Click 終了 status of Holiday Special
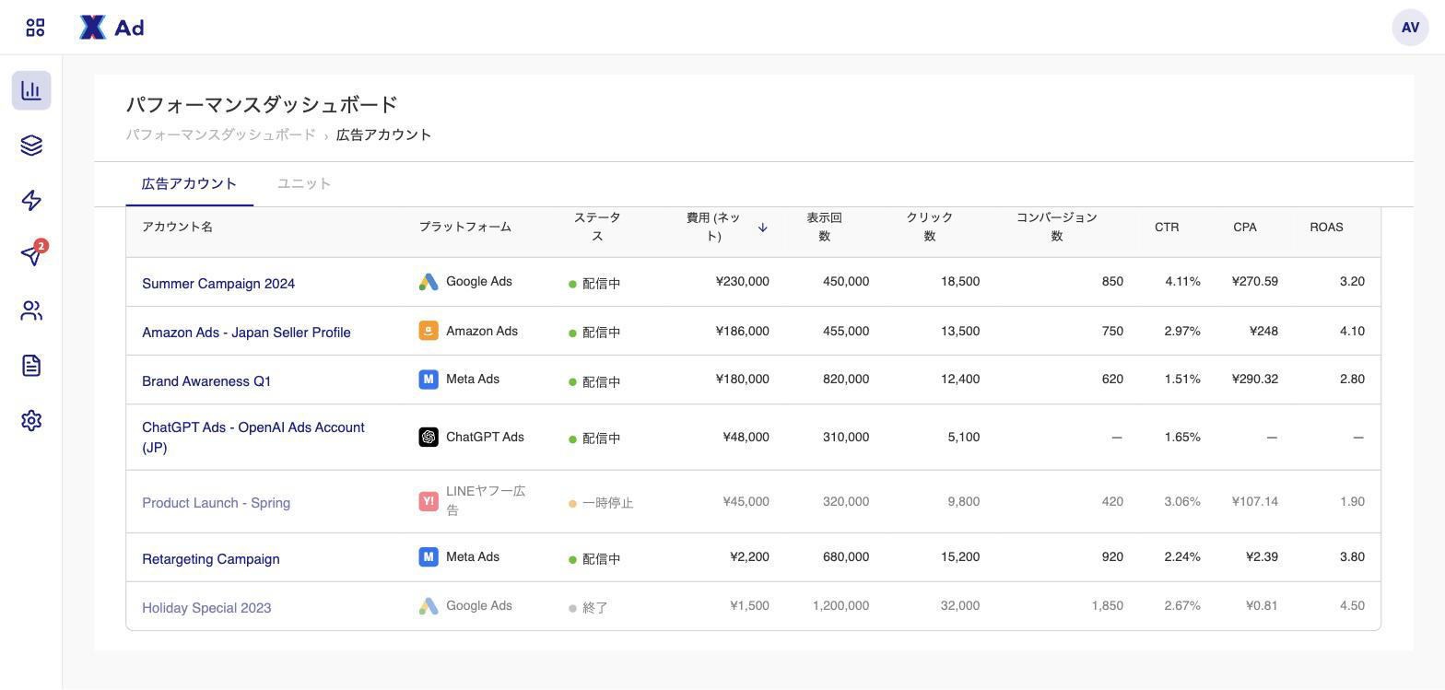The width and height of the screenshot is (1445, 690). [588, 608]
